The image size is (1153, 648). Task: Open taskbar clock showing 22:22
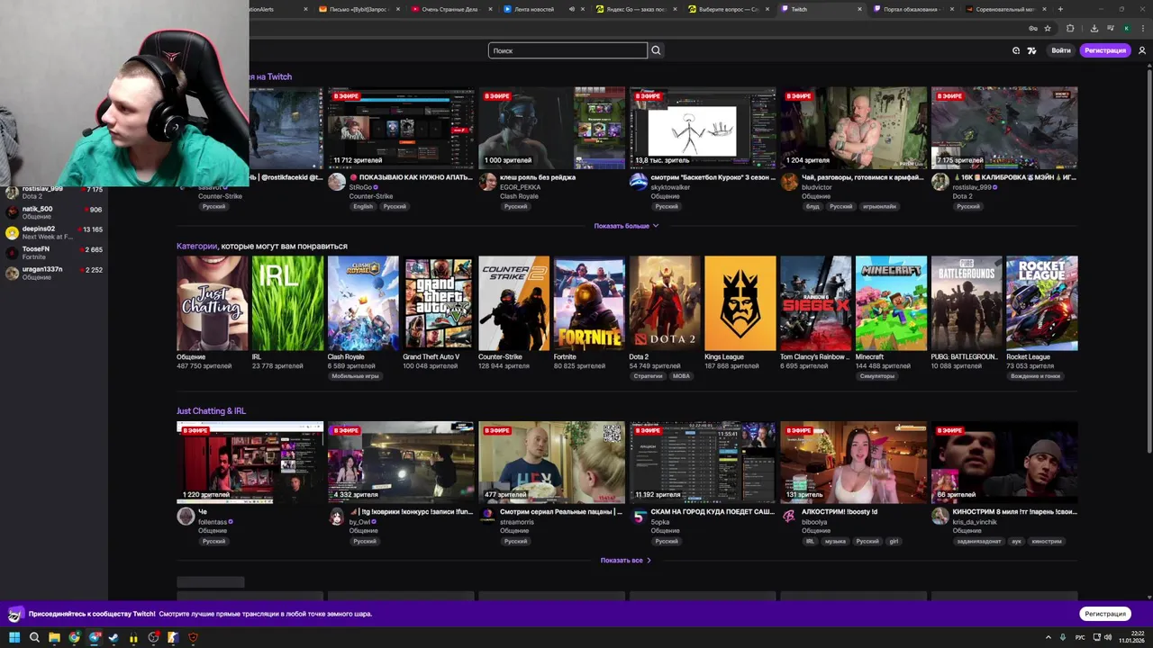coord(1131,637)
